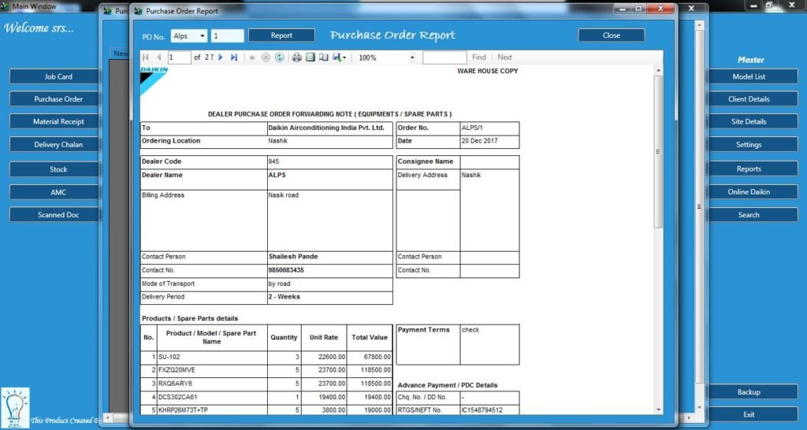The height and width of the screenshot is (430, 807).
Task: Open Stock in Main Window
Action: click(x=56, y=169)
